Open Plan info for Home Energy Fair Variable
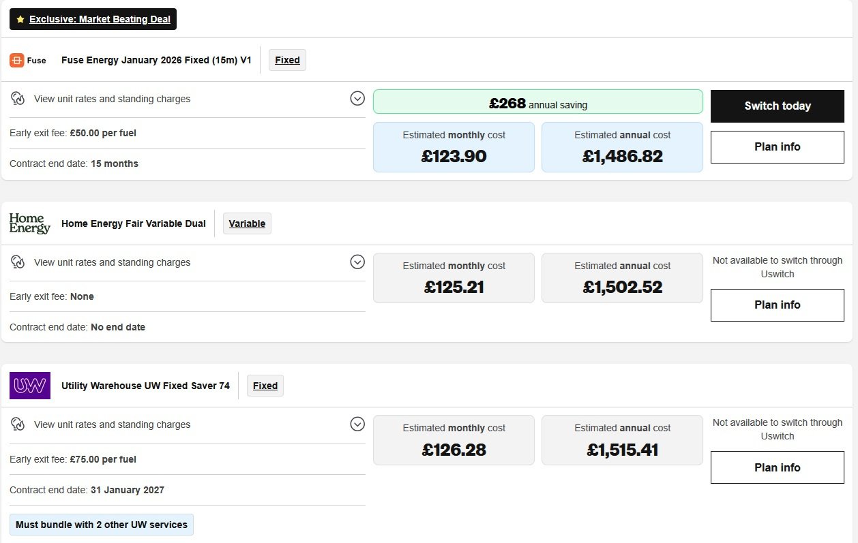 click(777, 305)
